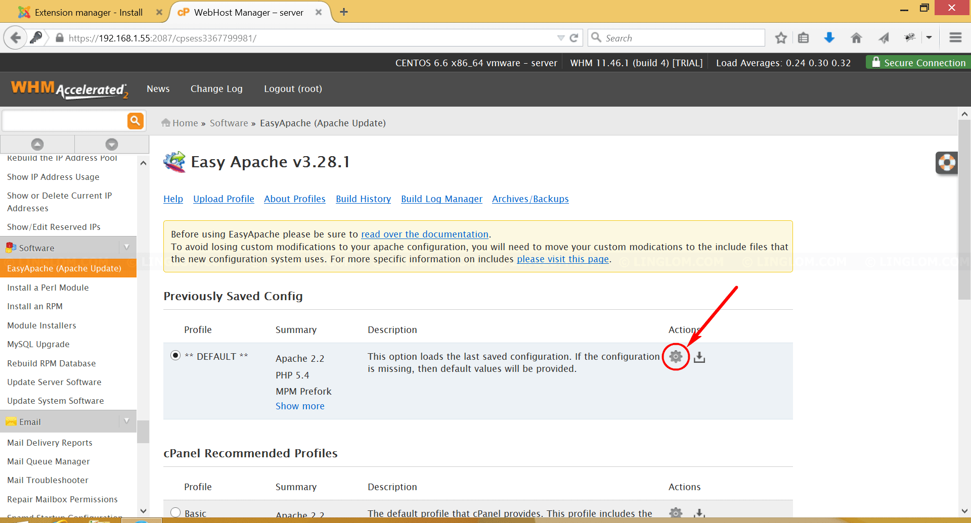The height and width of the screenshot is (523, 971).
Task: Click Show more under MPM Prefork
Action: 300,406
